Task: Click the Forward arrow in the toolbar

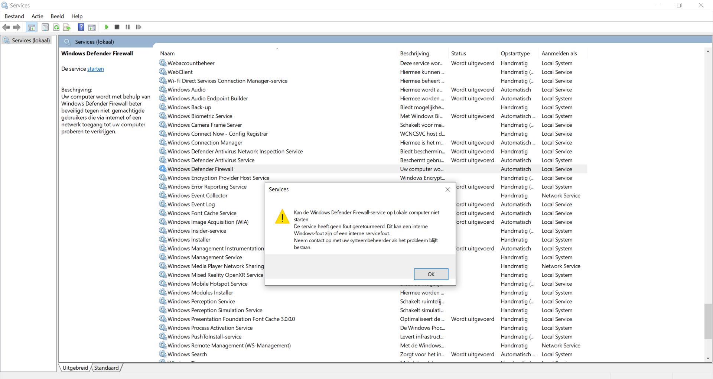Action: pos(17,27)
